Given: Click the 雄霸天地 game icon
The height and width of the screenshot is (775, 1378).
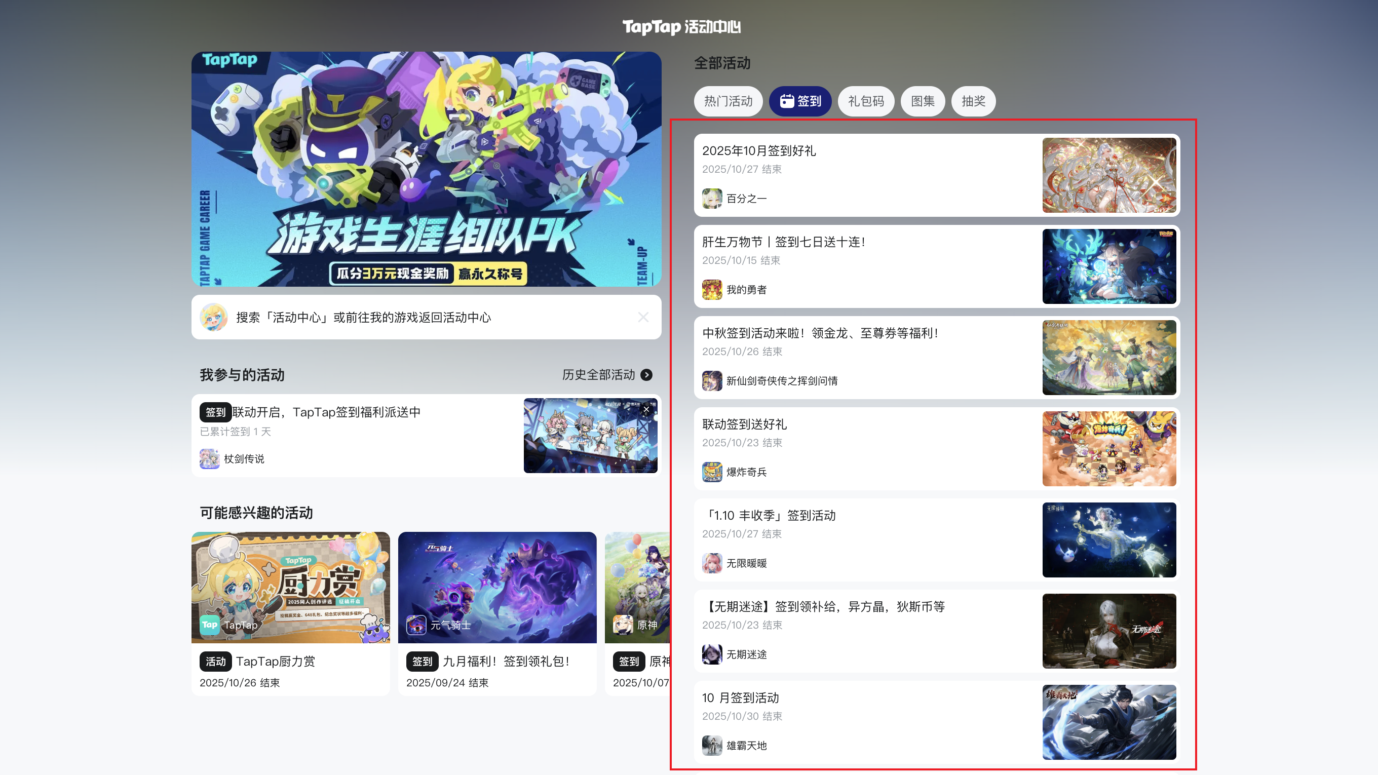Looking at the screenshot, I should click(711, 745).
